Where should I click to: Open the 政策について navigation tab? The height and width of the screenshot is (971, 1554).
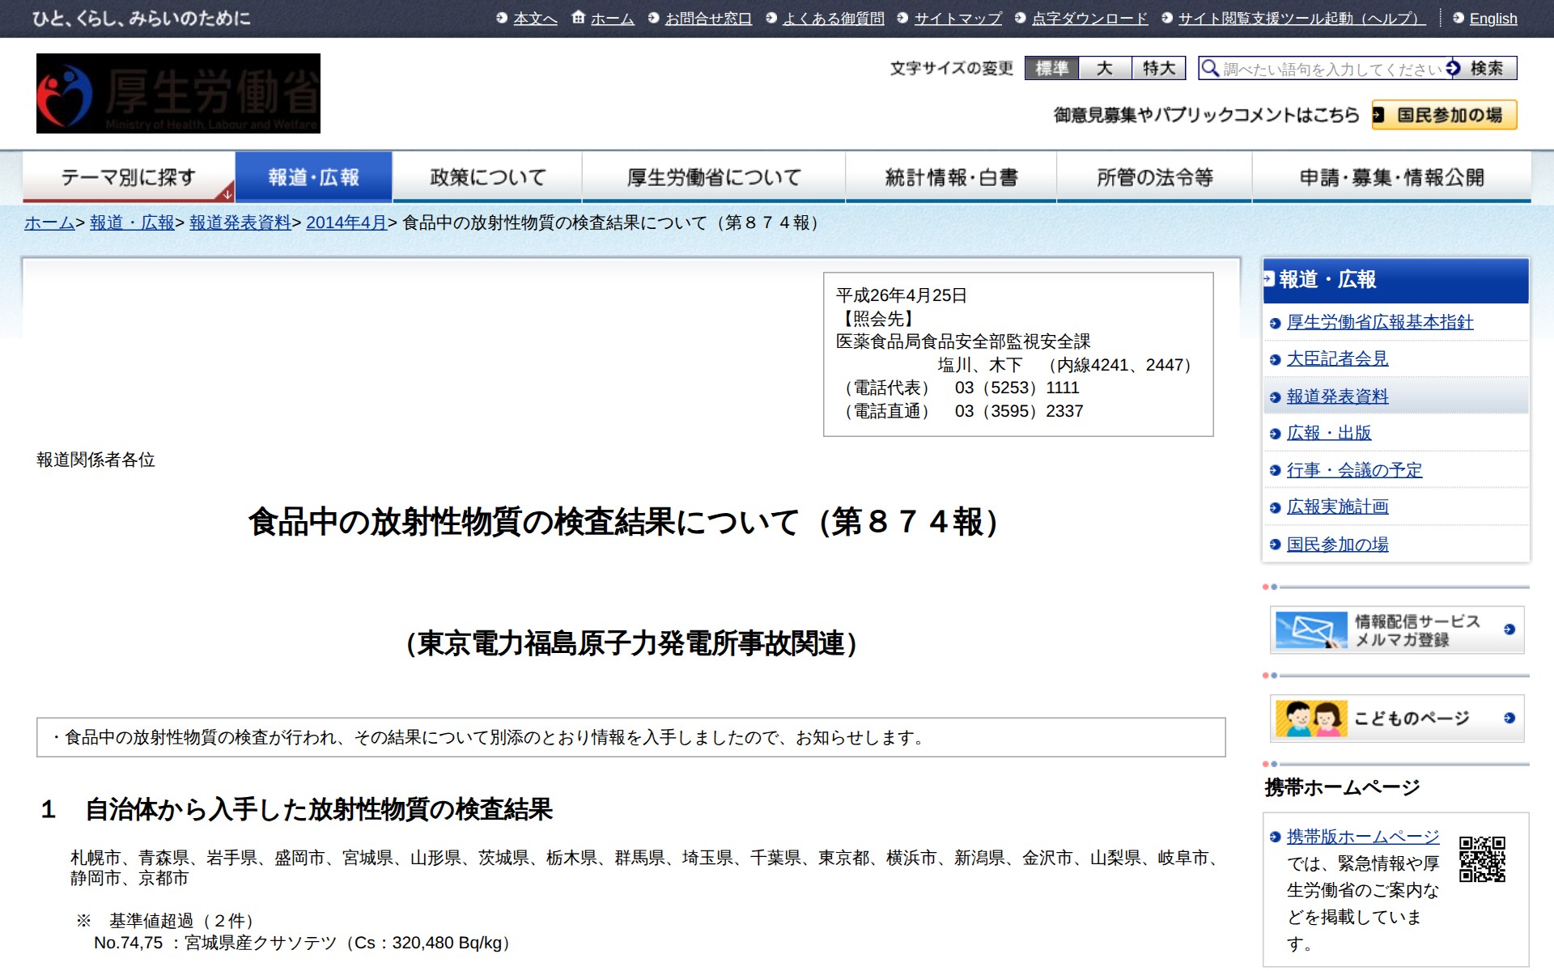pyautogui.click(x=487, y=177)
